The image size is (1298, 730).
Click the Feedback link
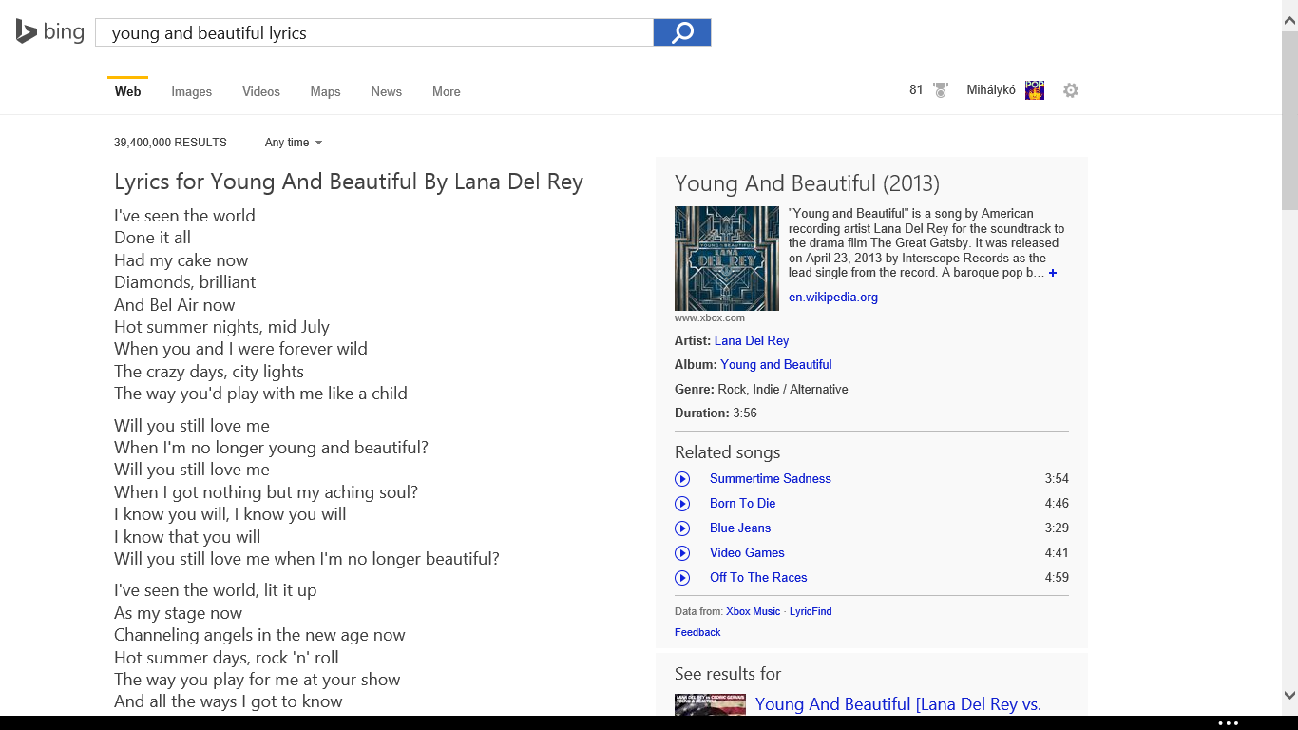point(697,633)
